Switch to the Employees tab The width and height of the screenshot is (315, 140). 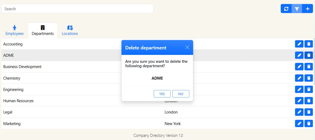14,30
